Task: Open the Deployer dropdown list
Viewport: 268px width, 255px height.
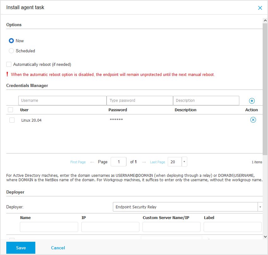Action: tap(260, 207)
